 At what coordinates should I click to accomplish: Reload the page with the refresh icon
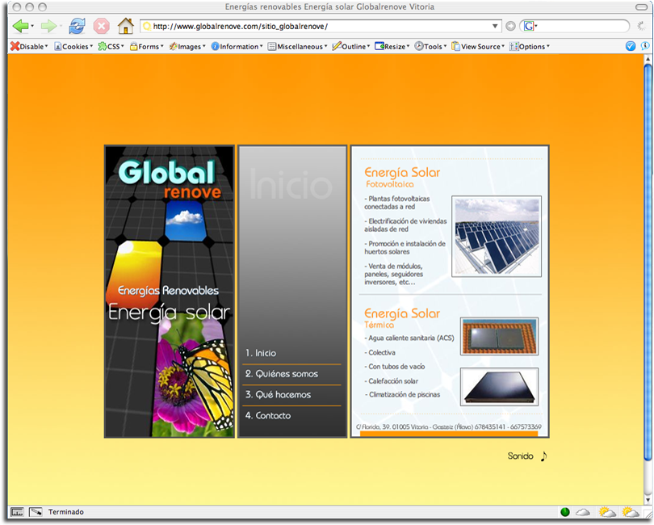(78, 27)
